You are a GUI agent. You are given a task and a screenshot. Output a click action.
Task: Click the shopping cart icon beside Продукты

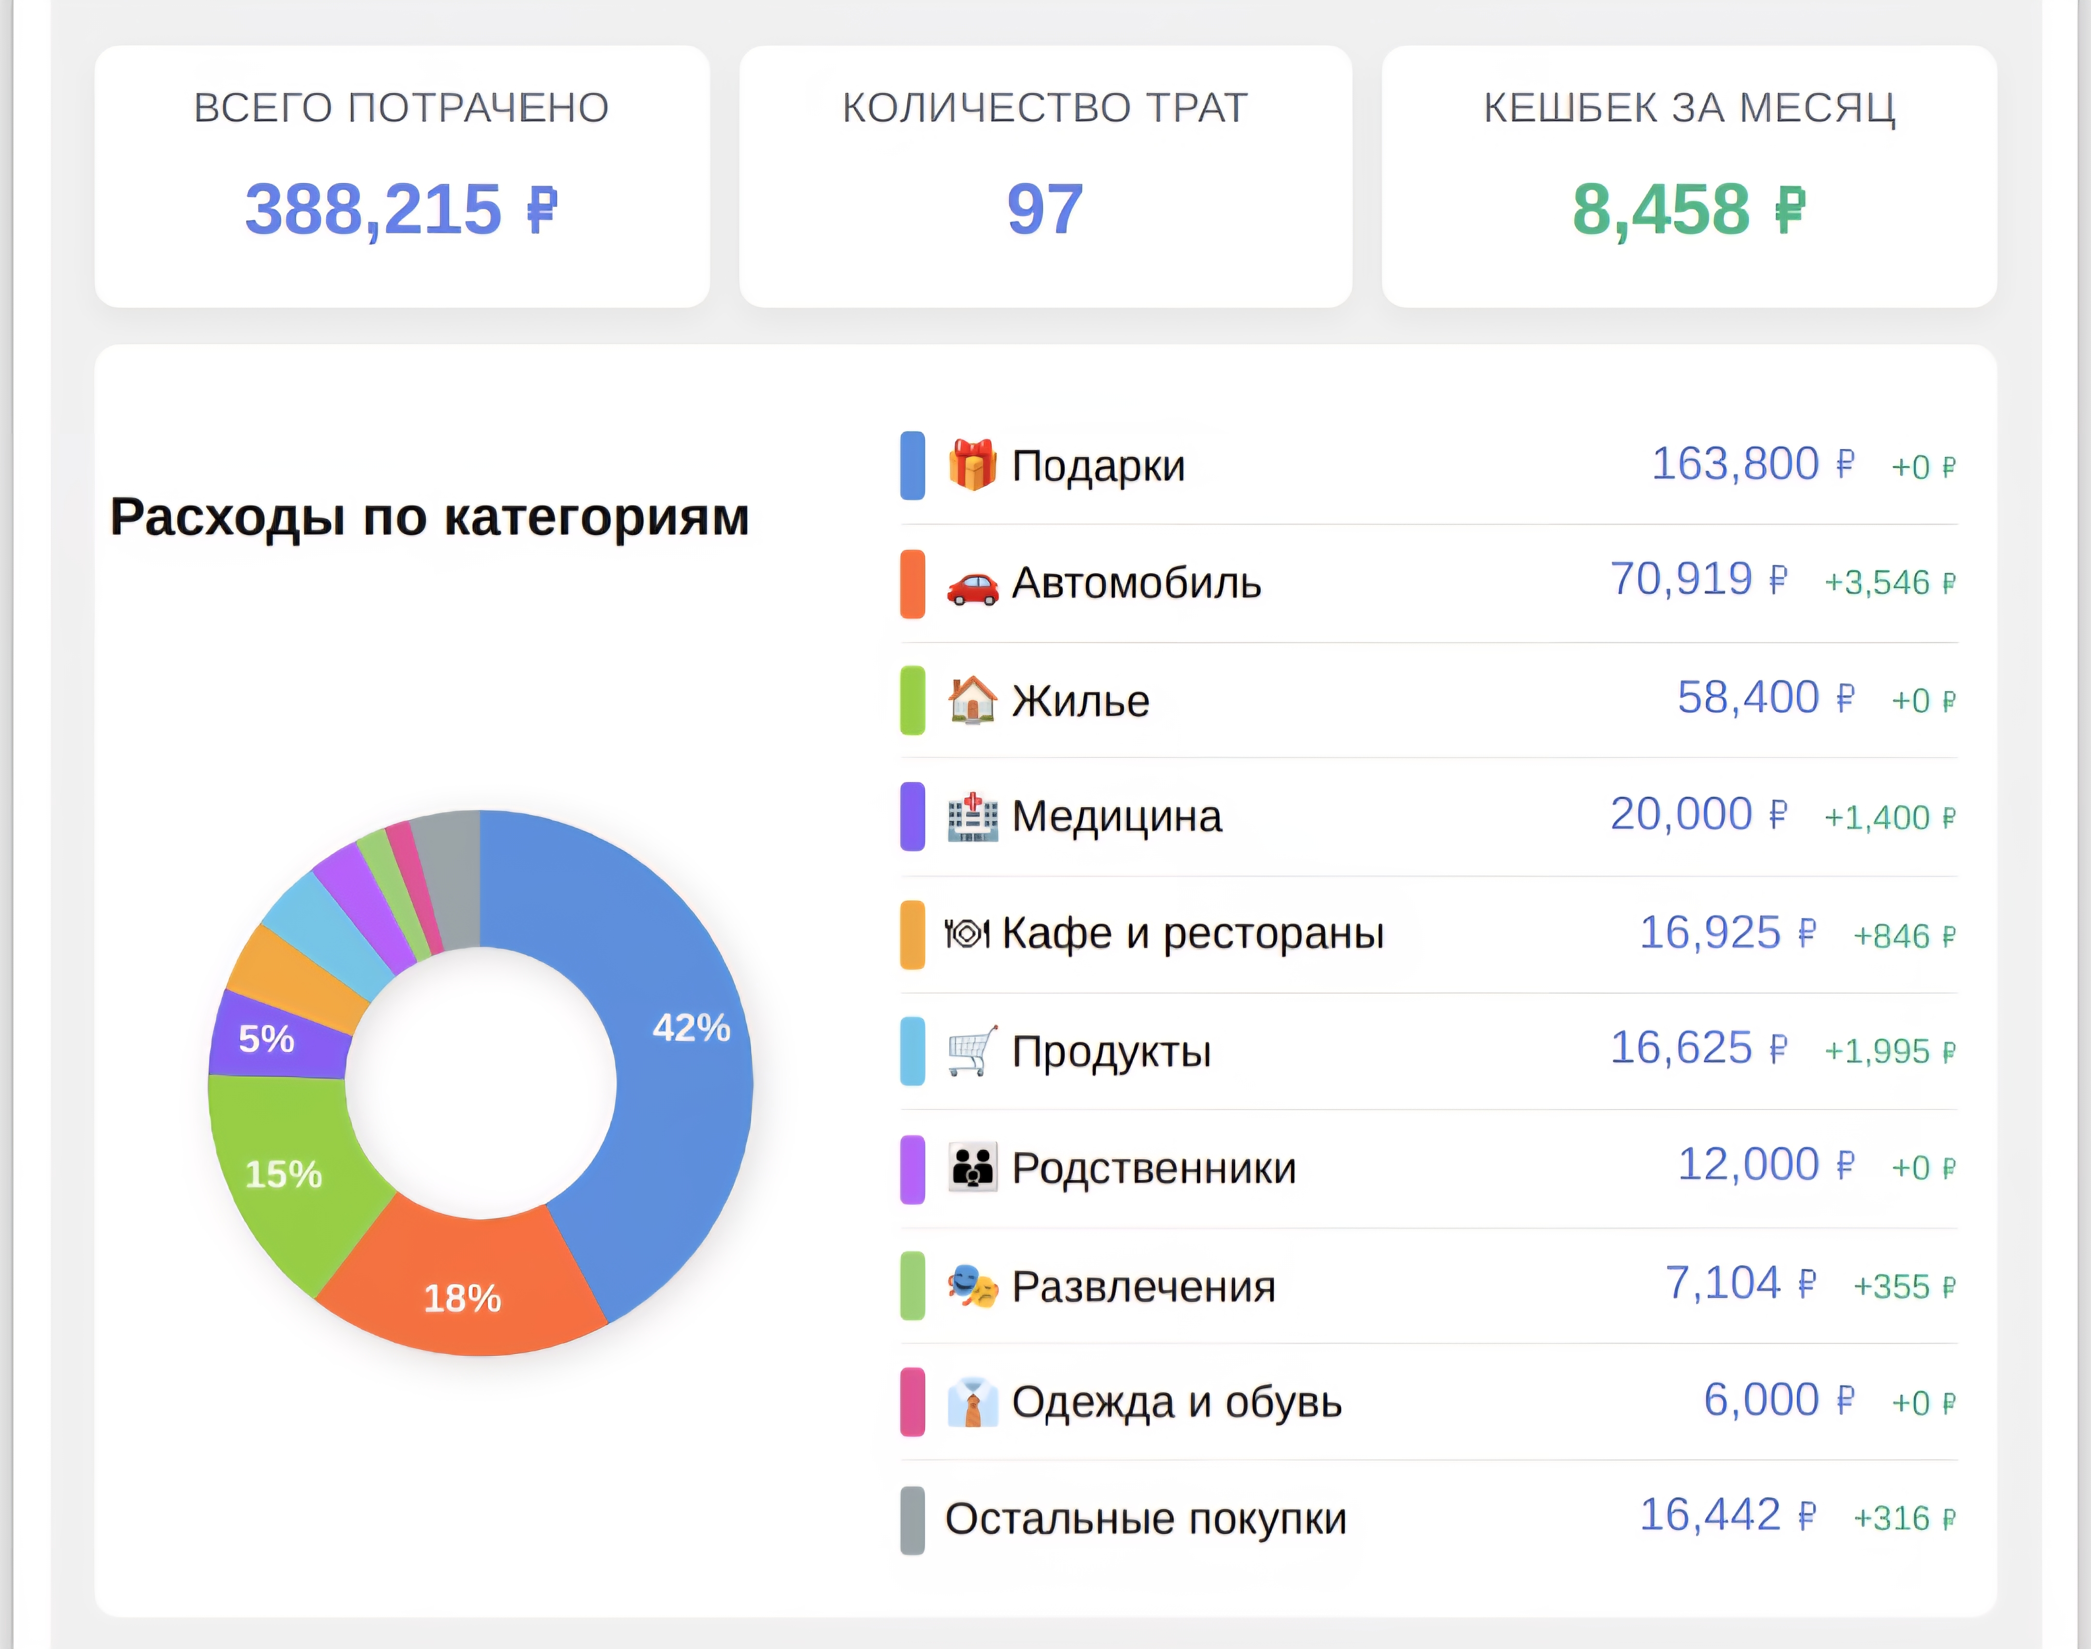[971, 1050]
